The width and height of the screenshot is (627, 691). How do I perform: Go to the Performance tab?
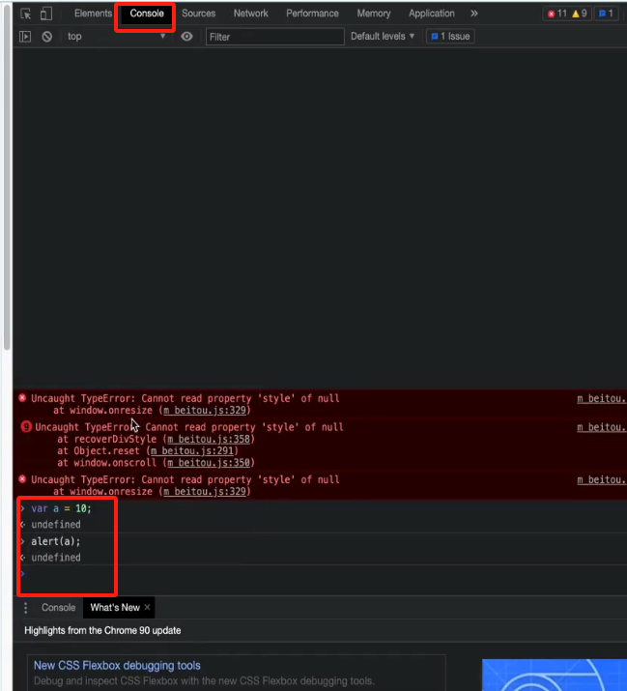click(312, 14)
